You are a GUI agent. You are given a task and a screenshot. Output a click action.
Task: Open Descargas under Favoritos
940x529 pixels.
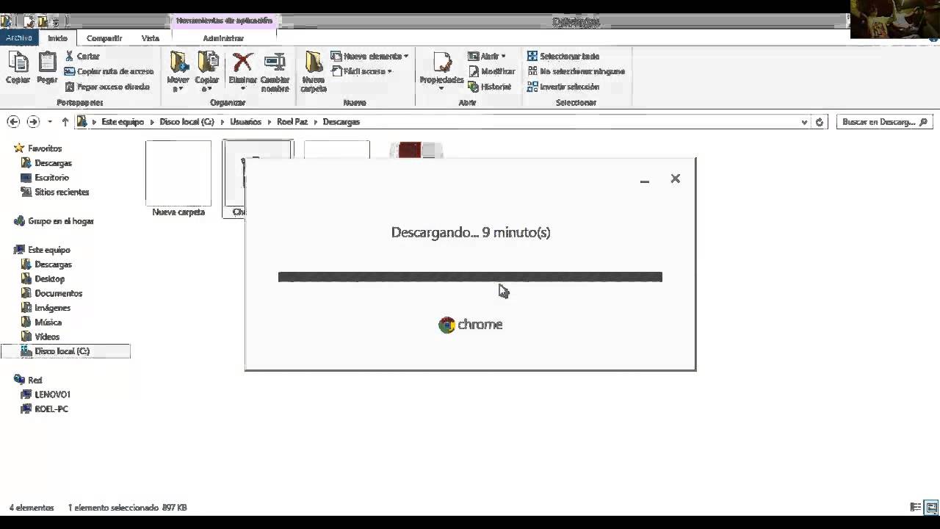pos(53,163)
